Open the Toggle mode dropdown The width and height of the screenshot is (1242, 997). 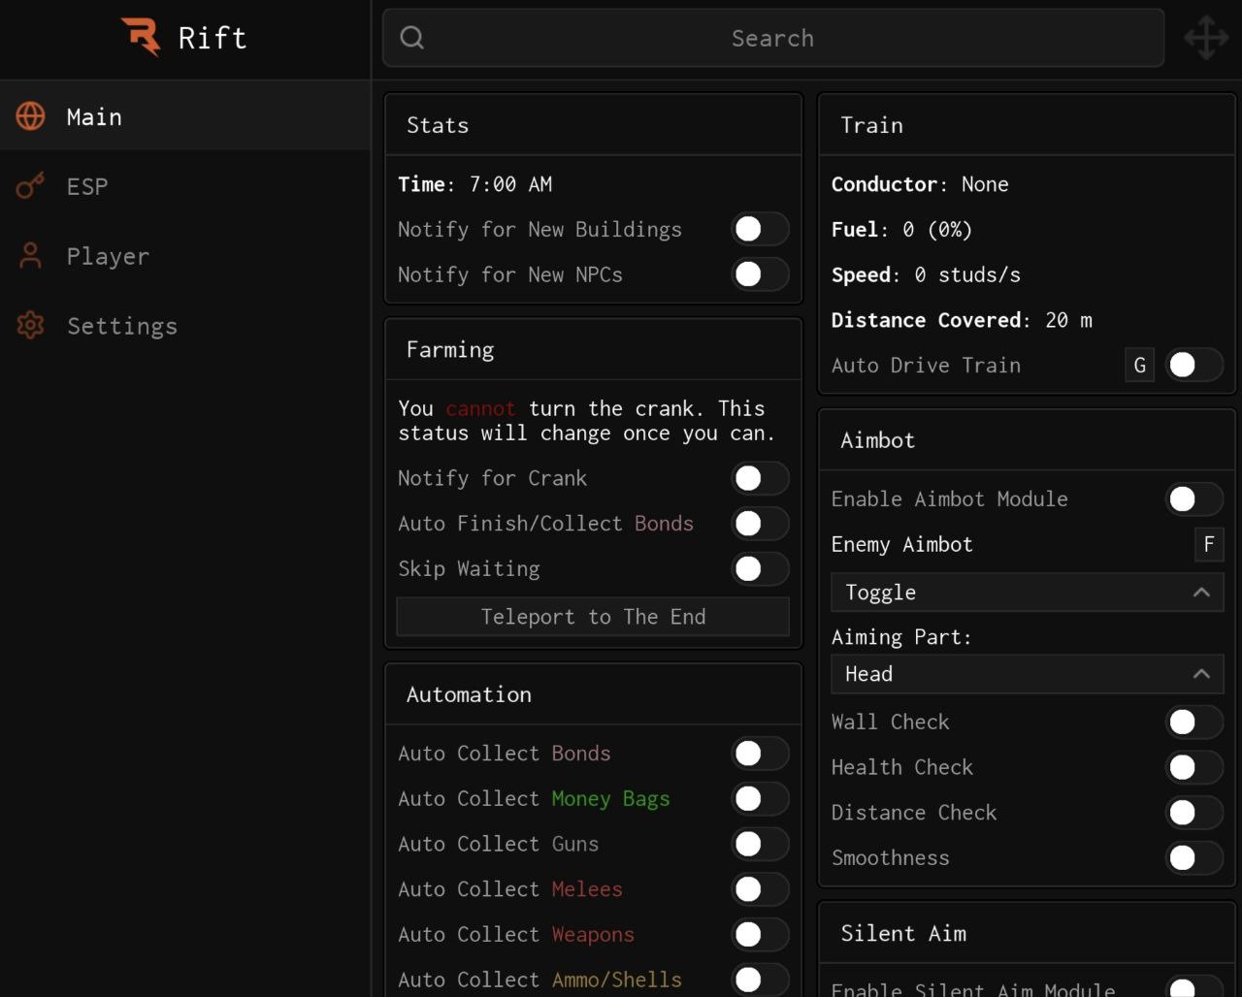tap(1026, 593)
